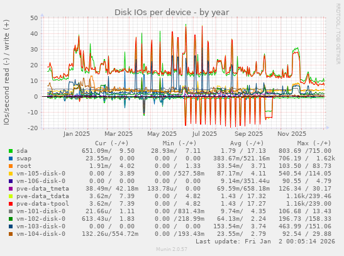Select the sda legend label

click(22, 151)
